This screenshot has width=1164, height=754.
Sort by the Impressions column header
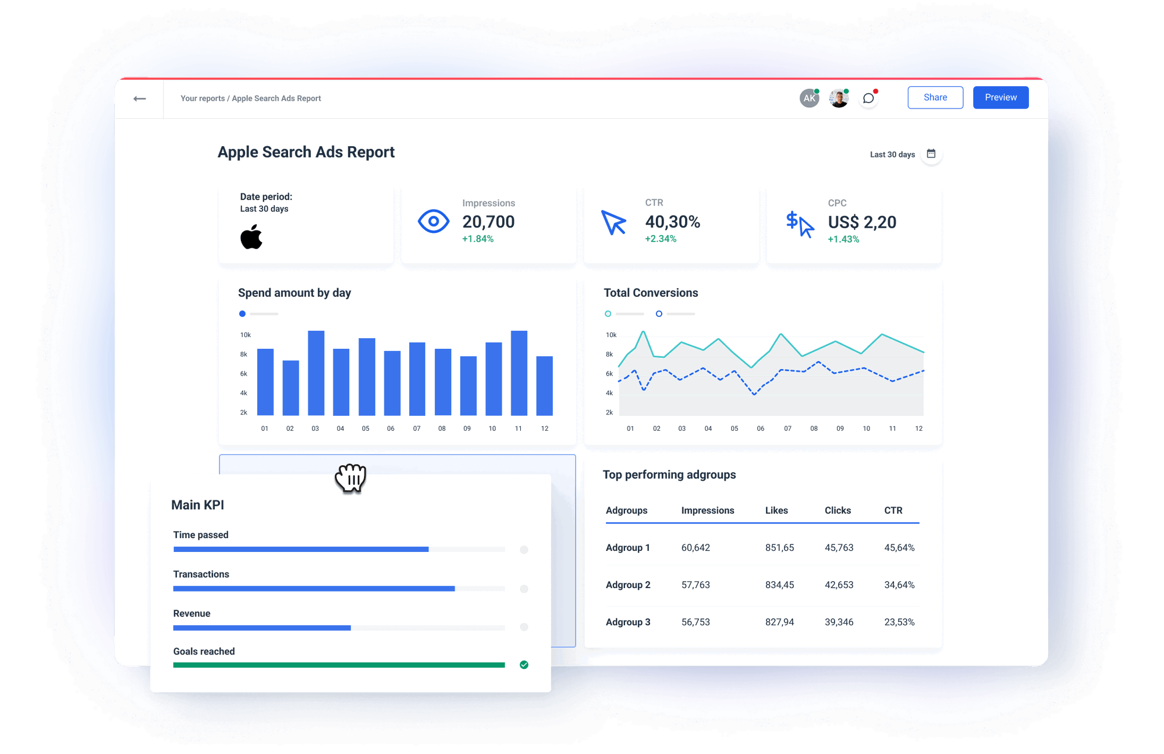tap(708, 510)
